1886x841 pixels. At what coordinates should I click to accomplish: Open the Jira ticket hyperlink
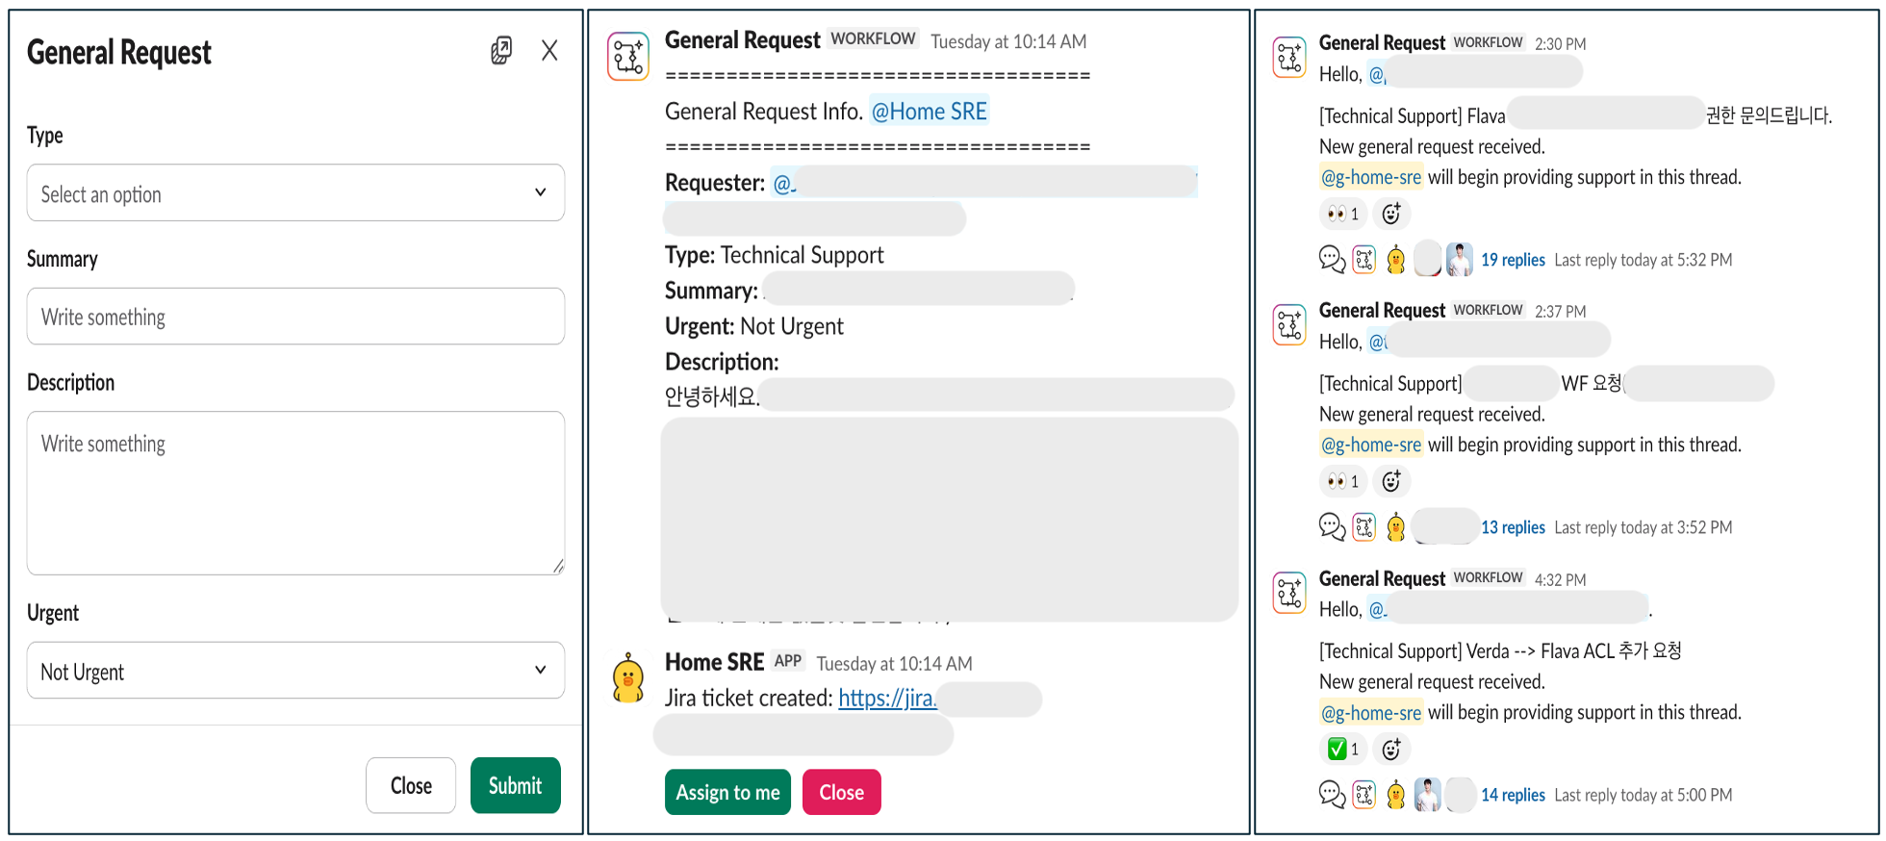coord(887,698)
